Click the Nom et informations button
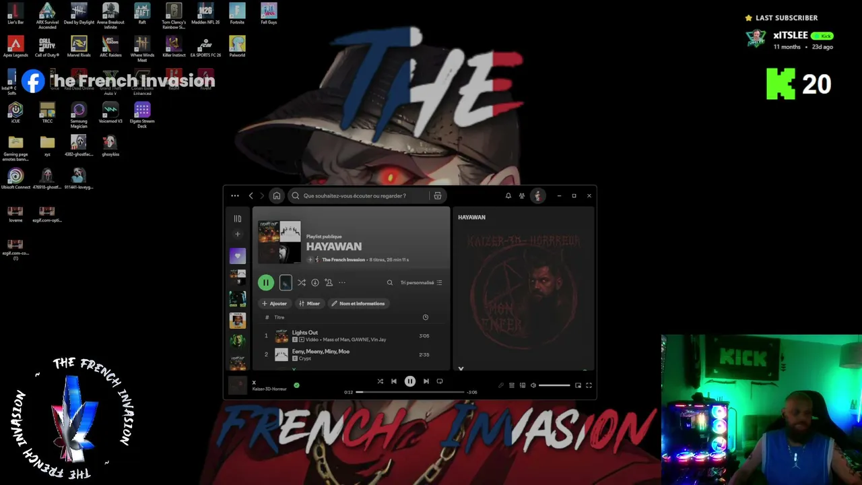 click(358, 304)
